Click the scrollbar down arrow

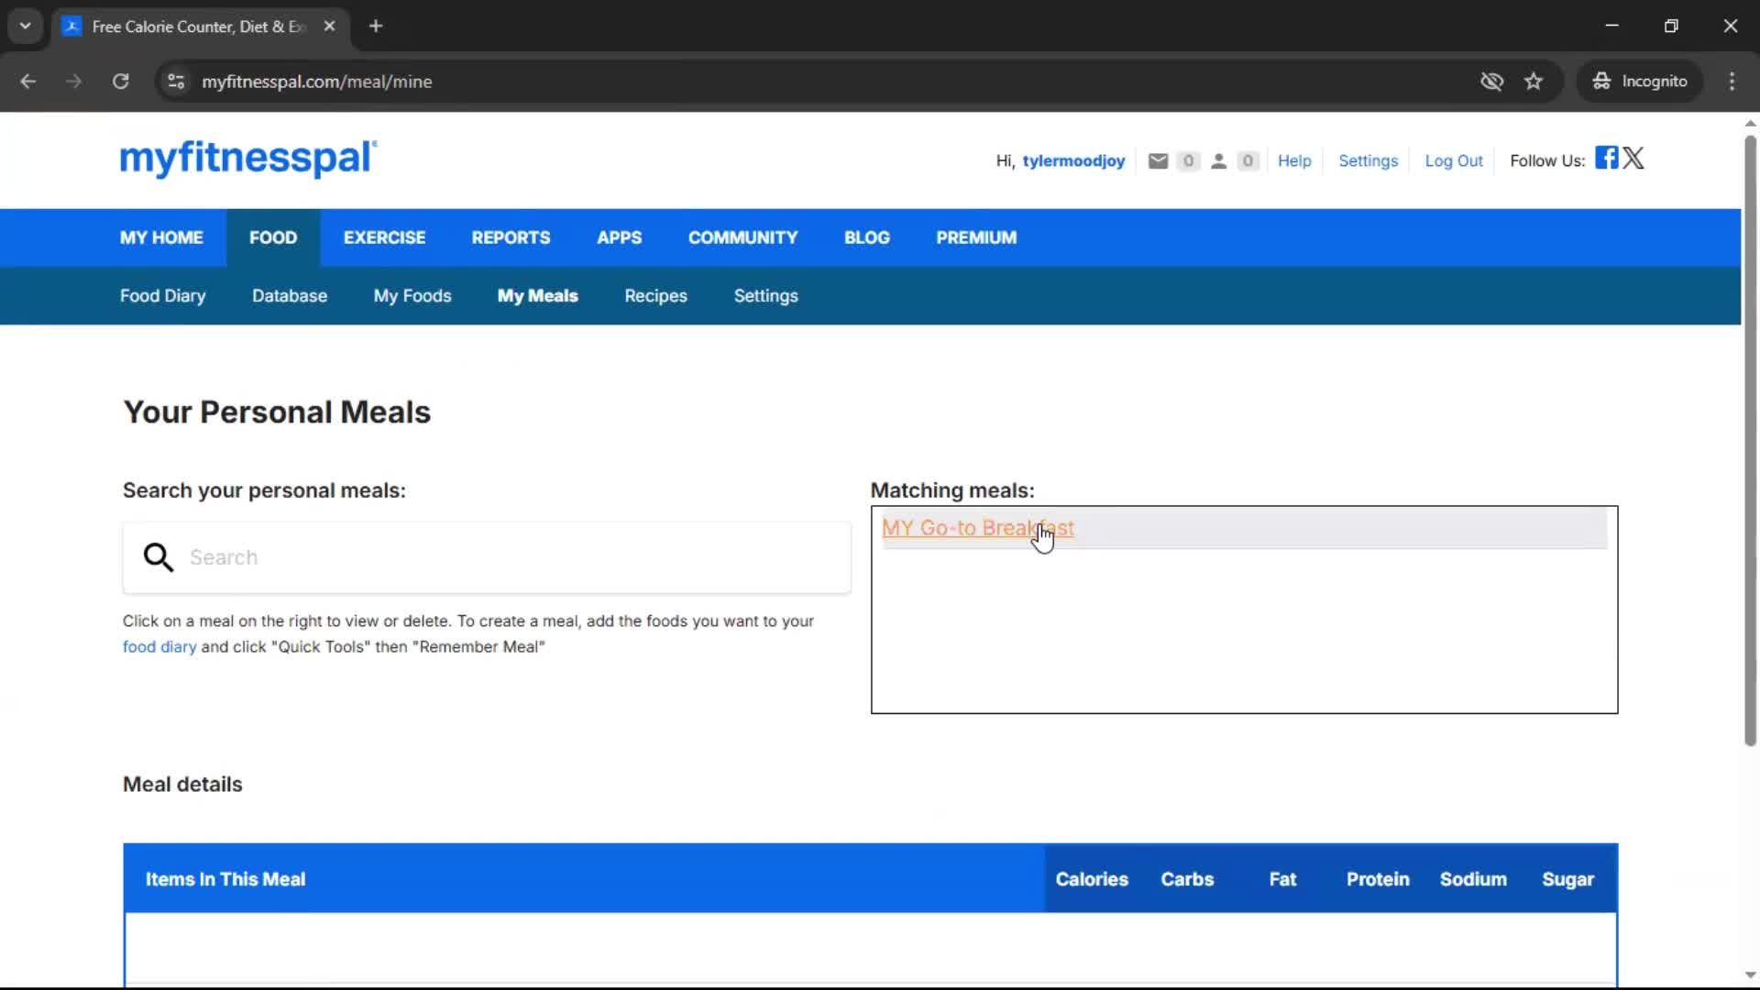[x=1750, y=975]
